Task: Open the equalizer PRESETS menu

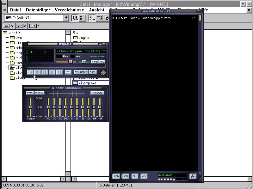Action: (x=97, y=93)
